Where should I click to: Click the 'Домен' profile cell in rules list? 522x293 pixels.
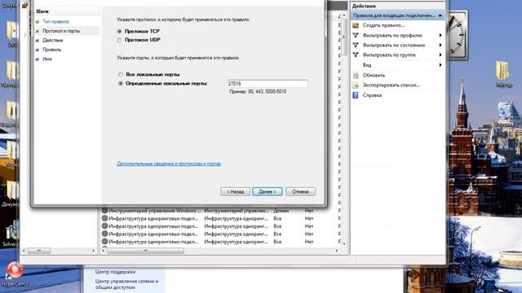click(281, 211)
